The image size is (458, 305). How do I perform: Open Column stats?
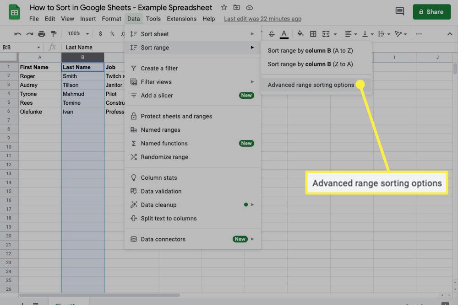point(192,177)
